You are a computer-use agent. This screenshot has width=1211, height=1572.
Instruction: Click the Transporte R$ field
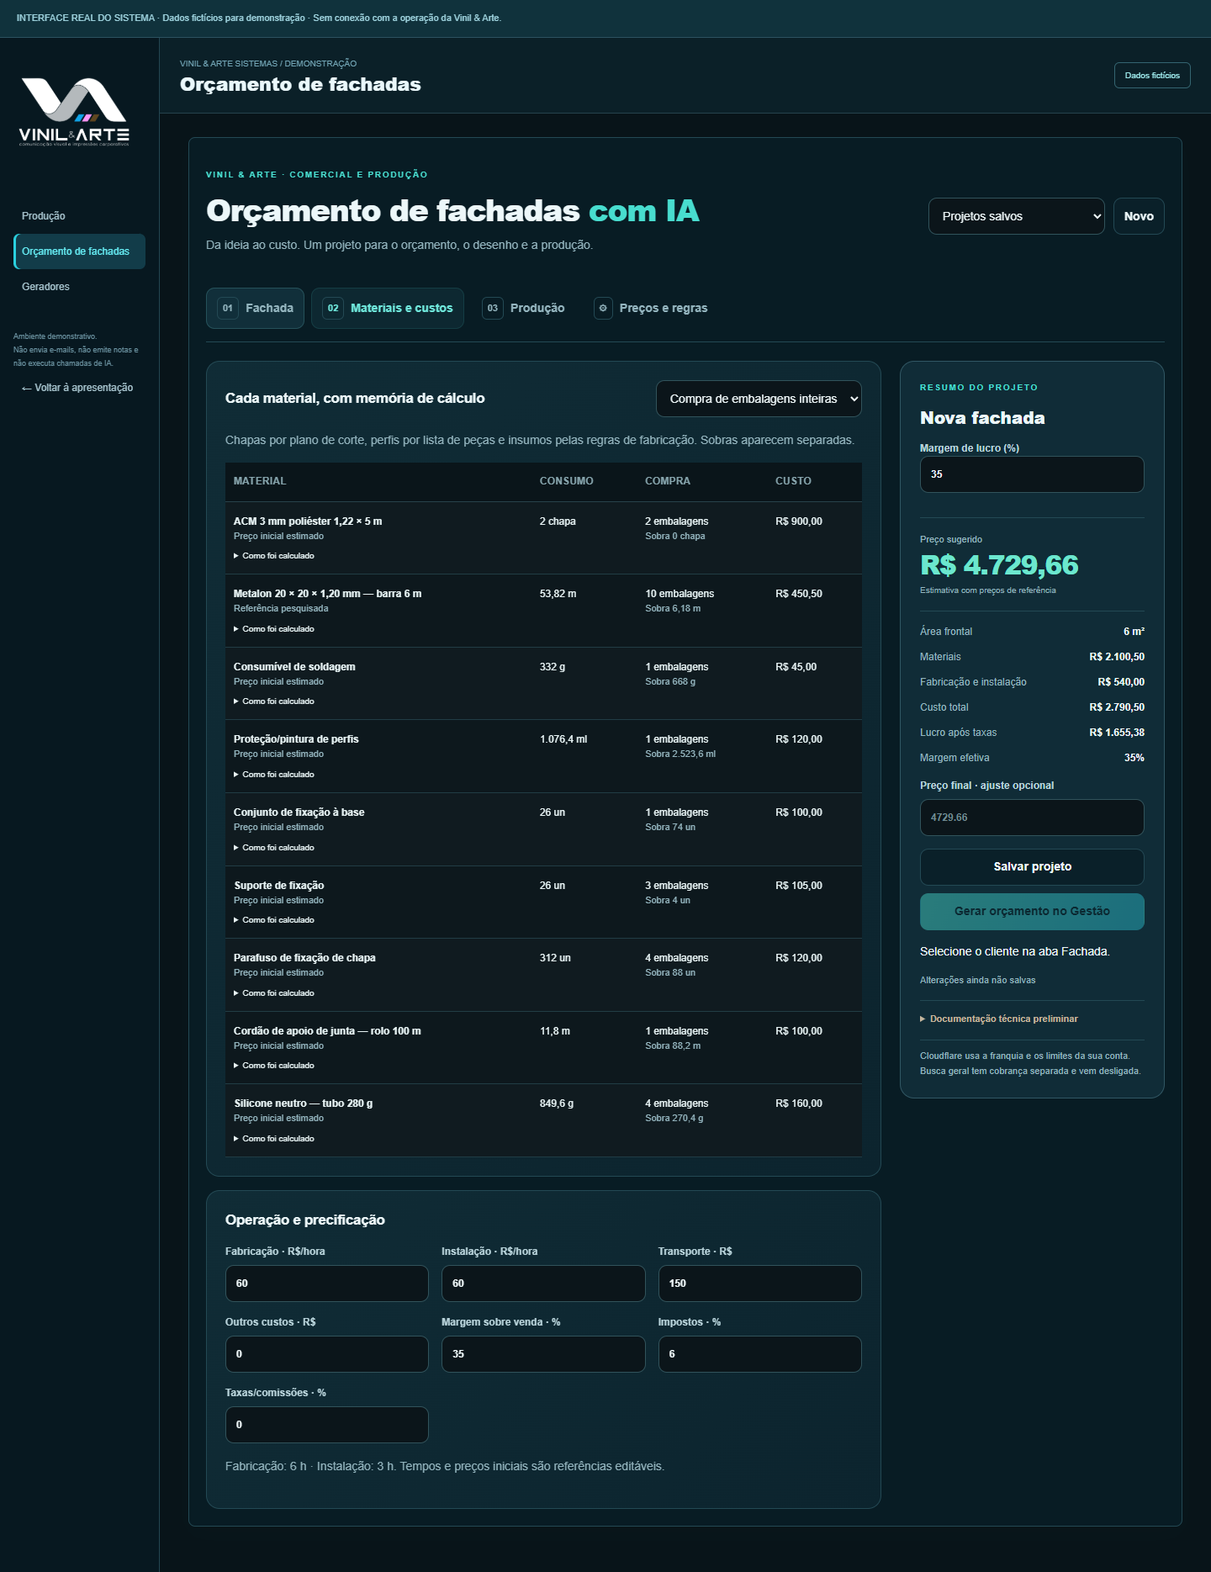point(760,1284)
